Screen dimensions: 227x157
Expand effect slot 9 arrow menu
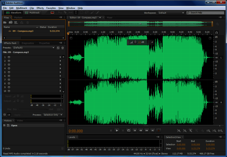click(60, 87)
